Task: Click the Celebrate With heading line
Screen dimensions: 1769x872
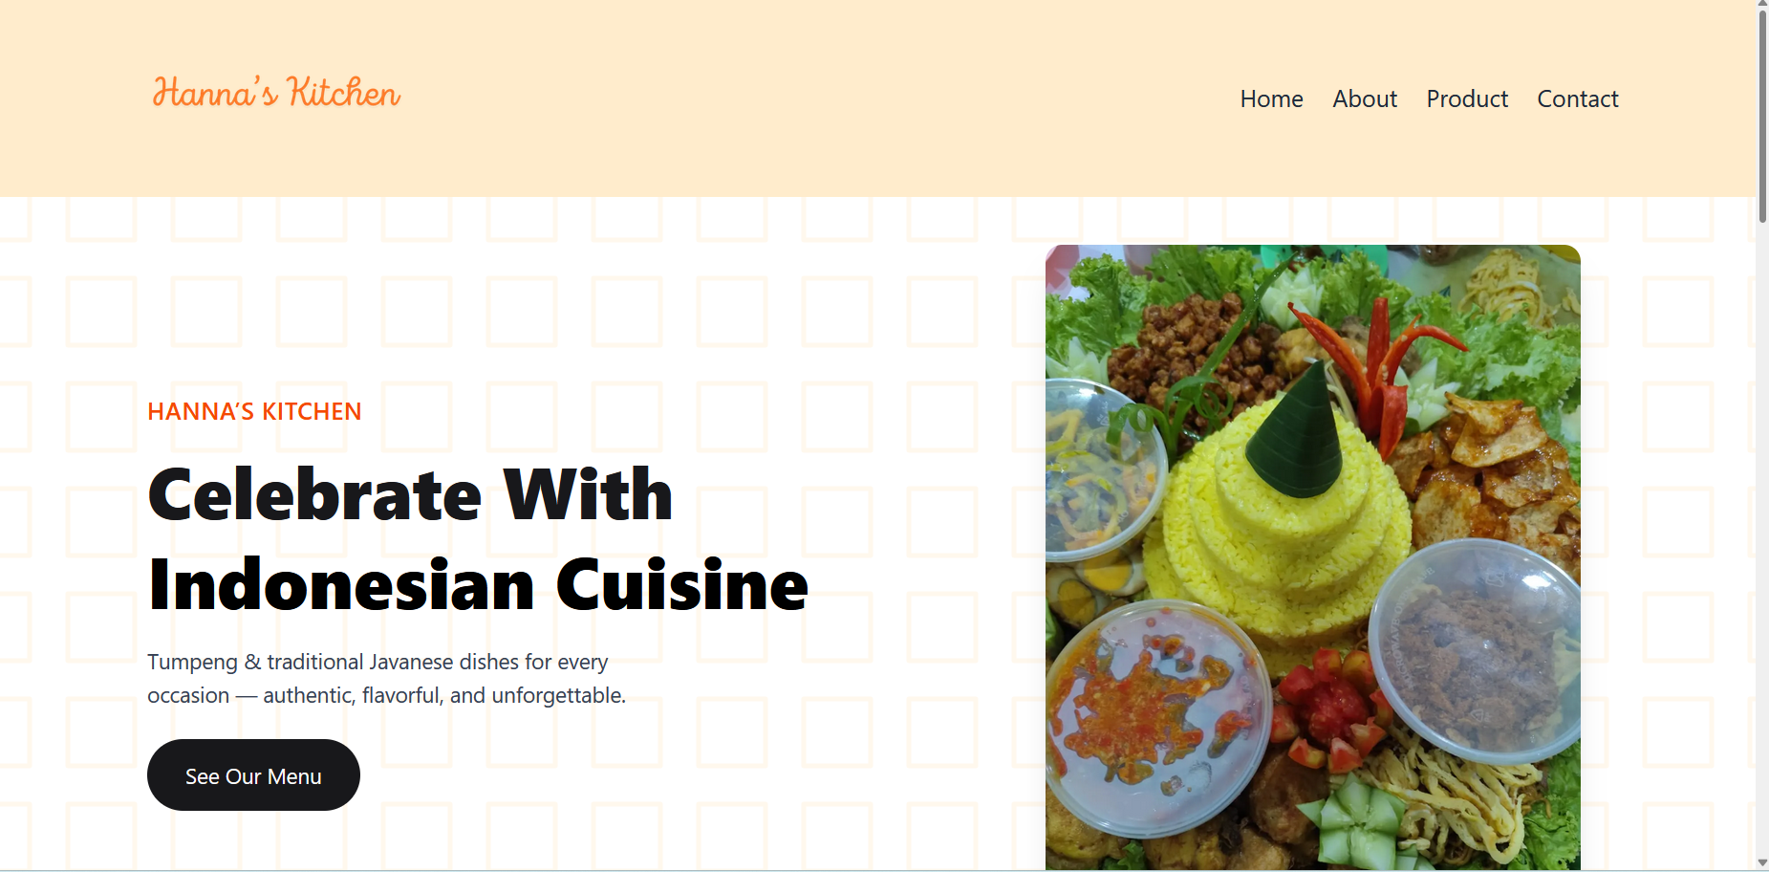Action: (x=411, y=495)
